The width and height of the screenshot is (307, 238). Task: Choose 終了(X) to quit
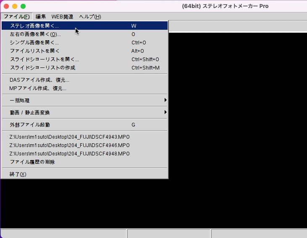point(84,174)
